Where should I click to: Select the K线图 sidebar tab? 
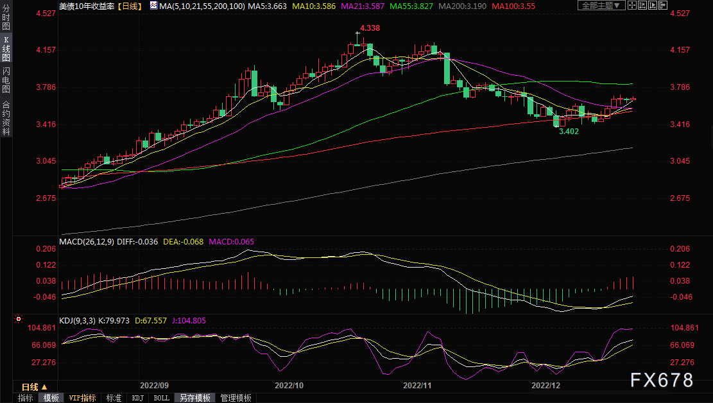click(6, 49)
